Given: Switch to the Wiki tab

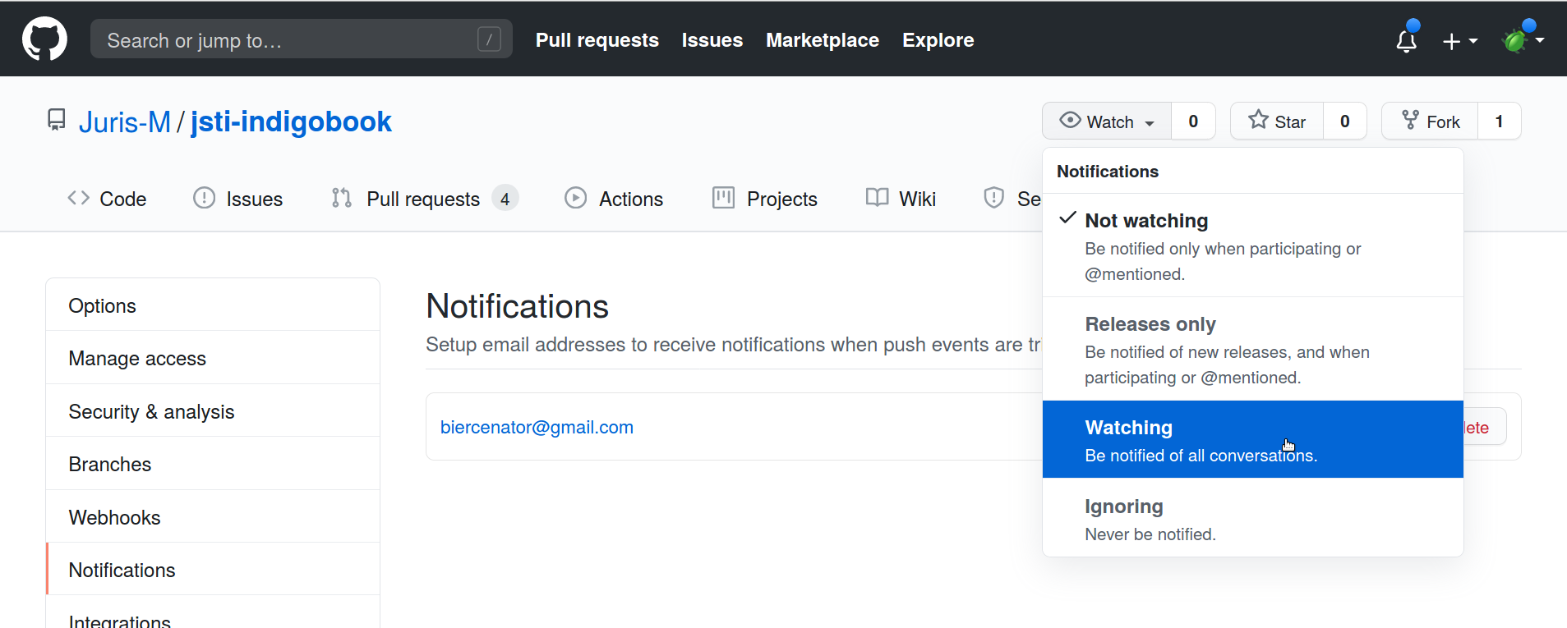Looking at the screenshot, I should [901, 199].
